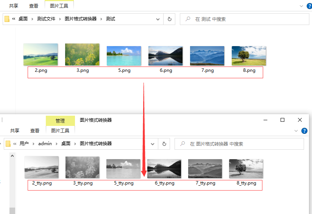Open the 共享 tab in the 测试 window
This screenshot has height=214, width=312.
click(x=14, y=6)
